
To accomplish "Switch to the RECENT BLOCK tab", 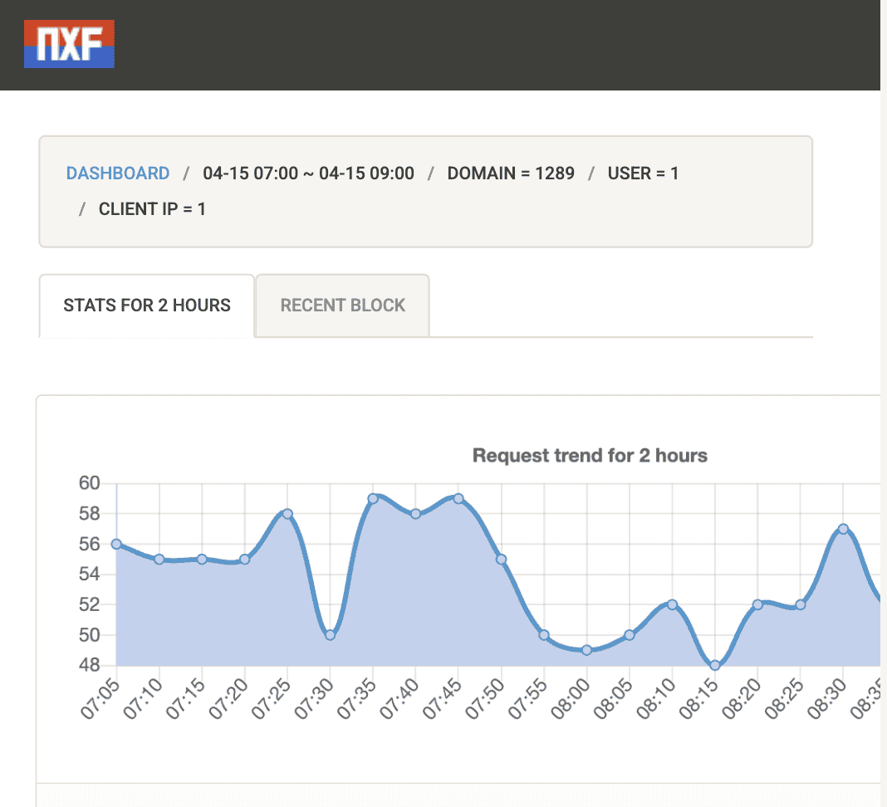I will [x=342, y=306].
